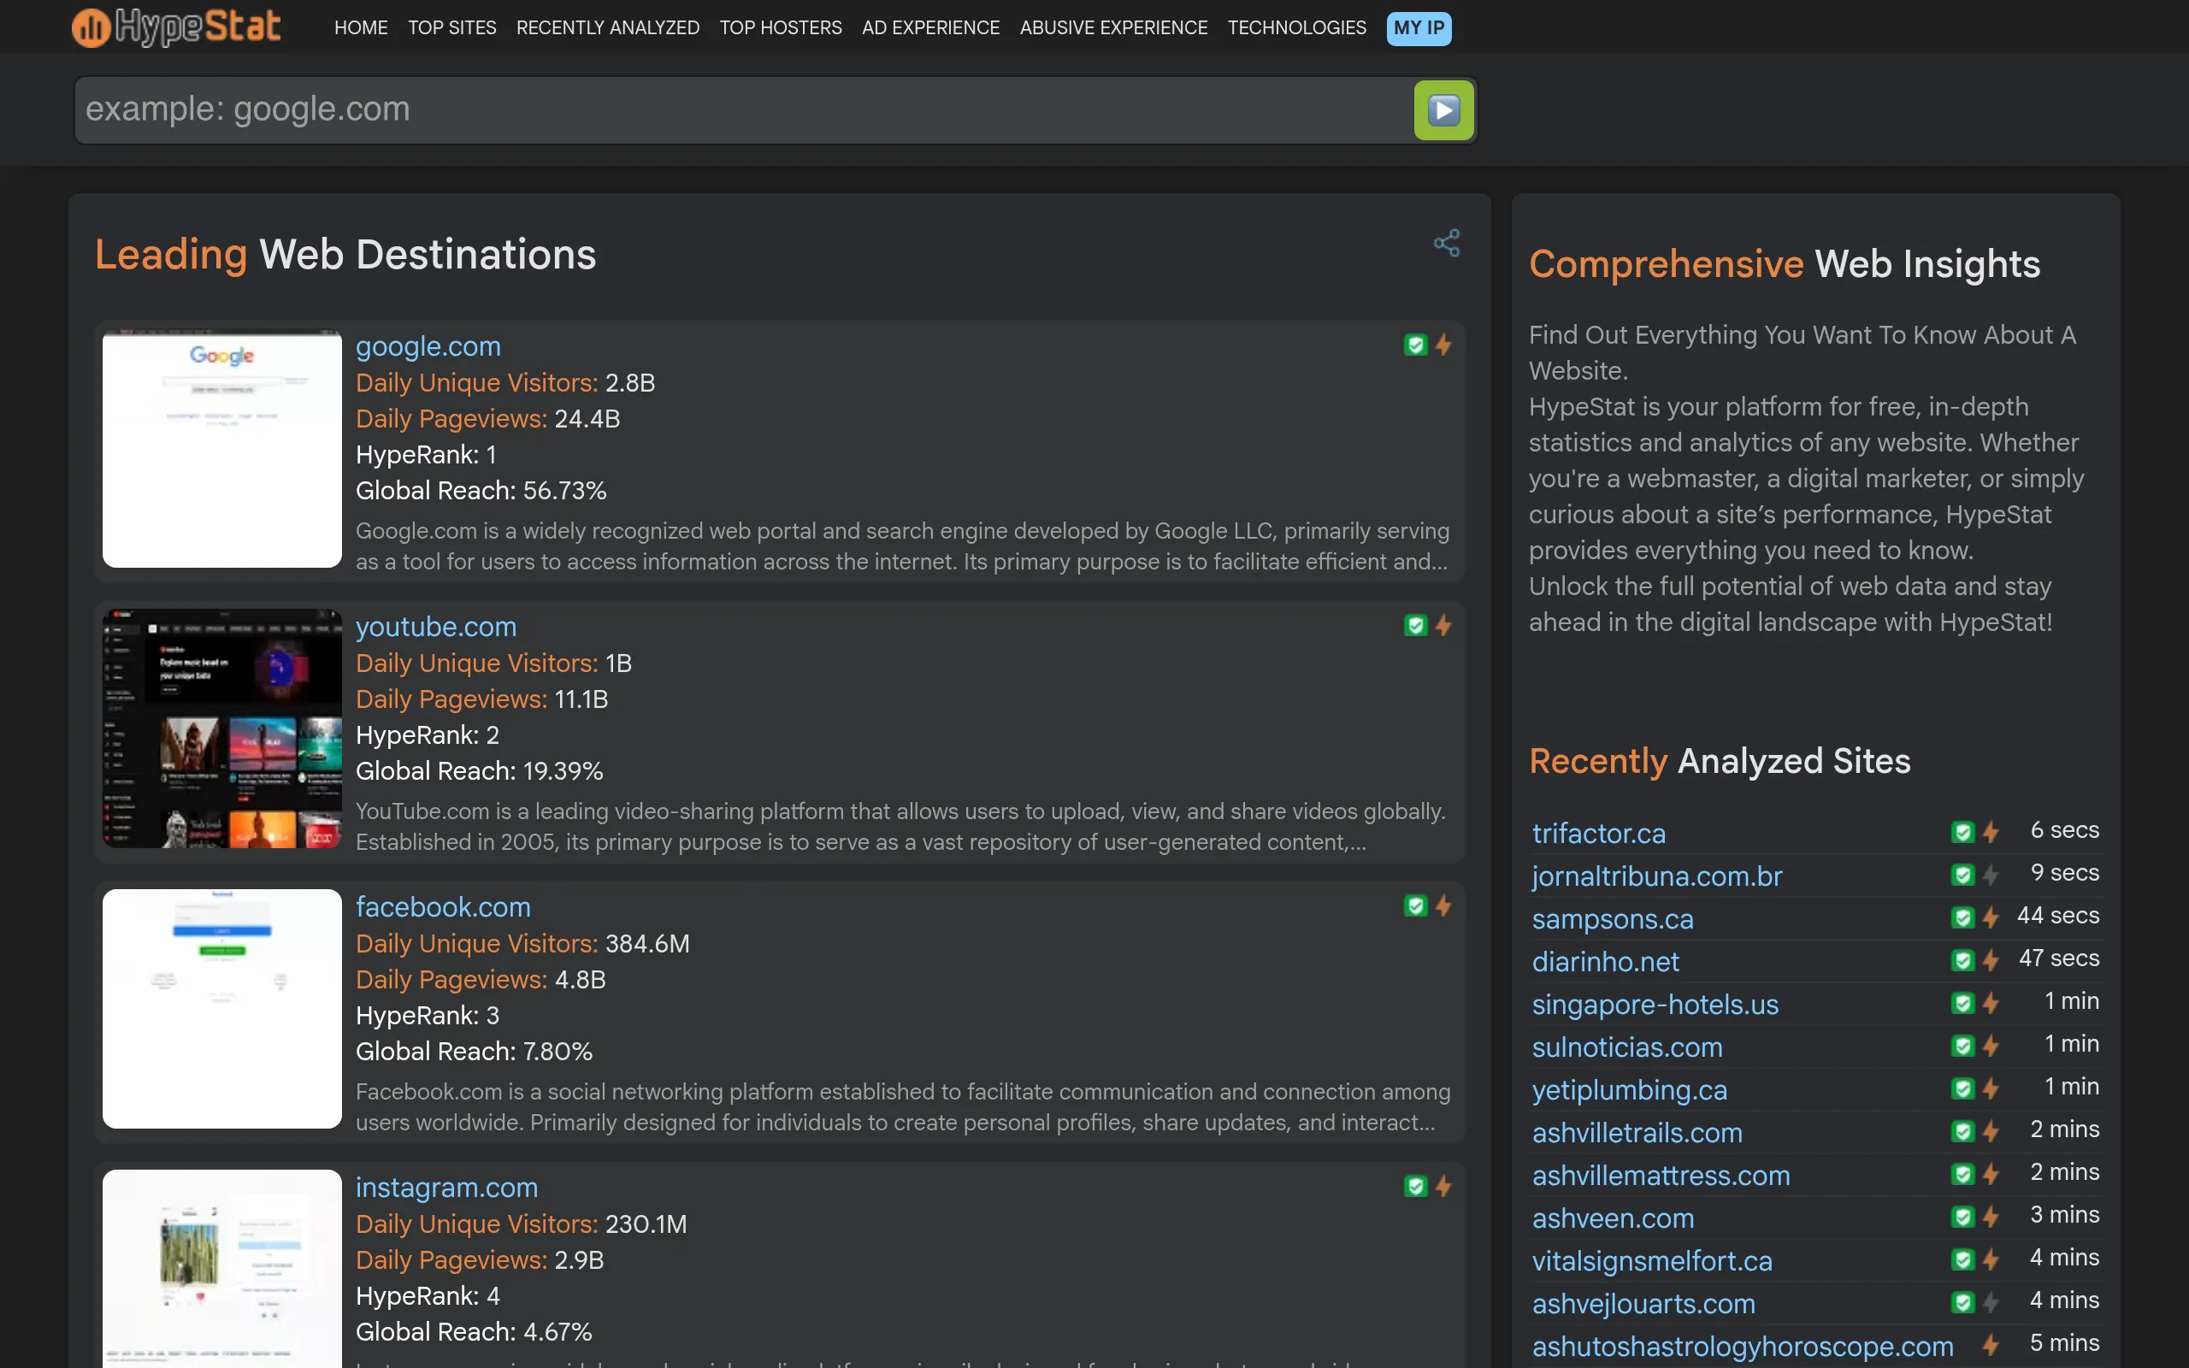Image resolution: width=2189 pixels, height=1368 pixels.
Task: Click the lightning bolt icon on facebook.com card
Action: (x=1443, y=905)
